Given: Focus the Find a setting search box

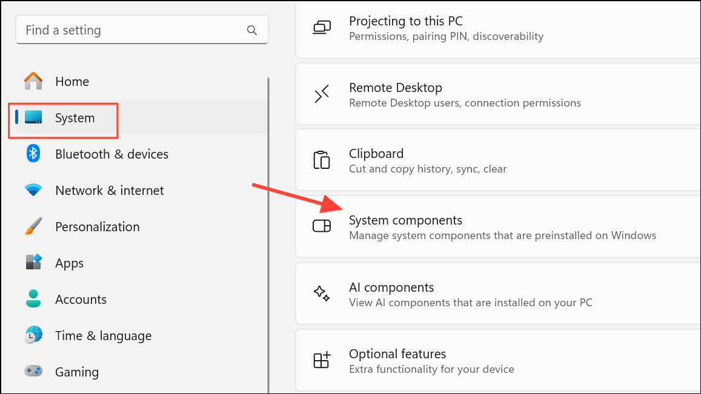Looking at the screenshot, I should point(142,30).
